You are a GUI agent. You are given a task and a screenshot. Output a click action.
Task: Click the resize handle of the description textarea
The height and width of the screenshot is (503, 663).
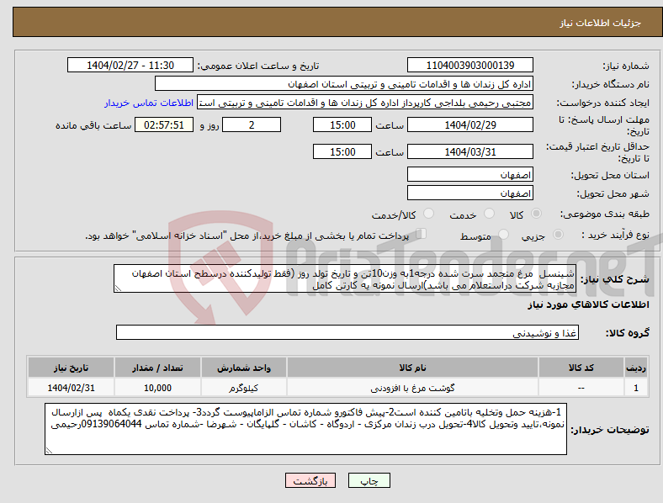[x=118, y=289]
